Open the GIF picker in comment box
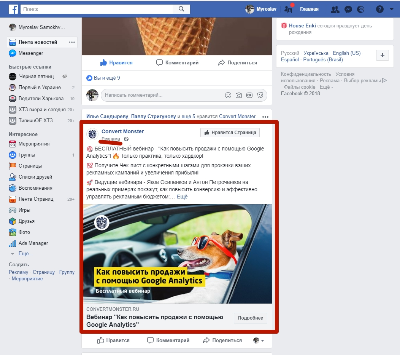This screenshot has width=400, height=355. 249,95
